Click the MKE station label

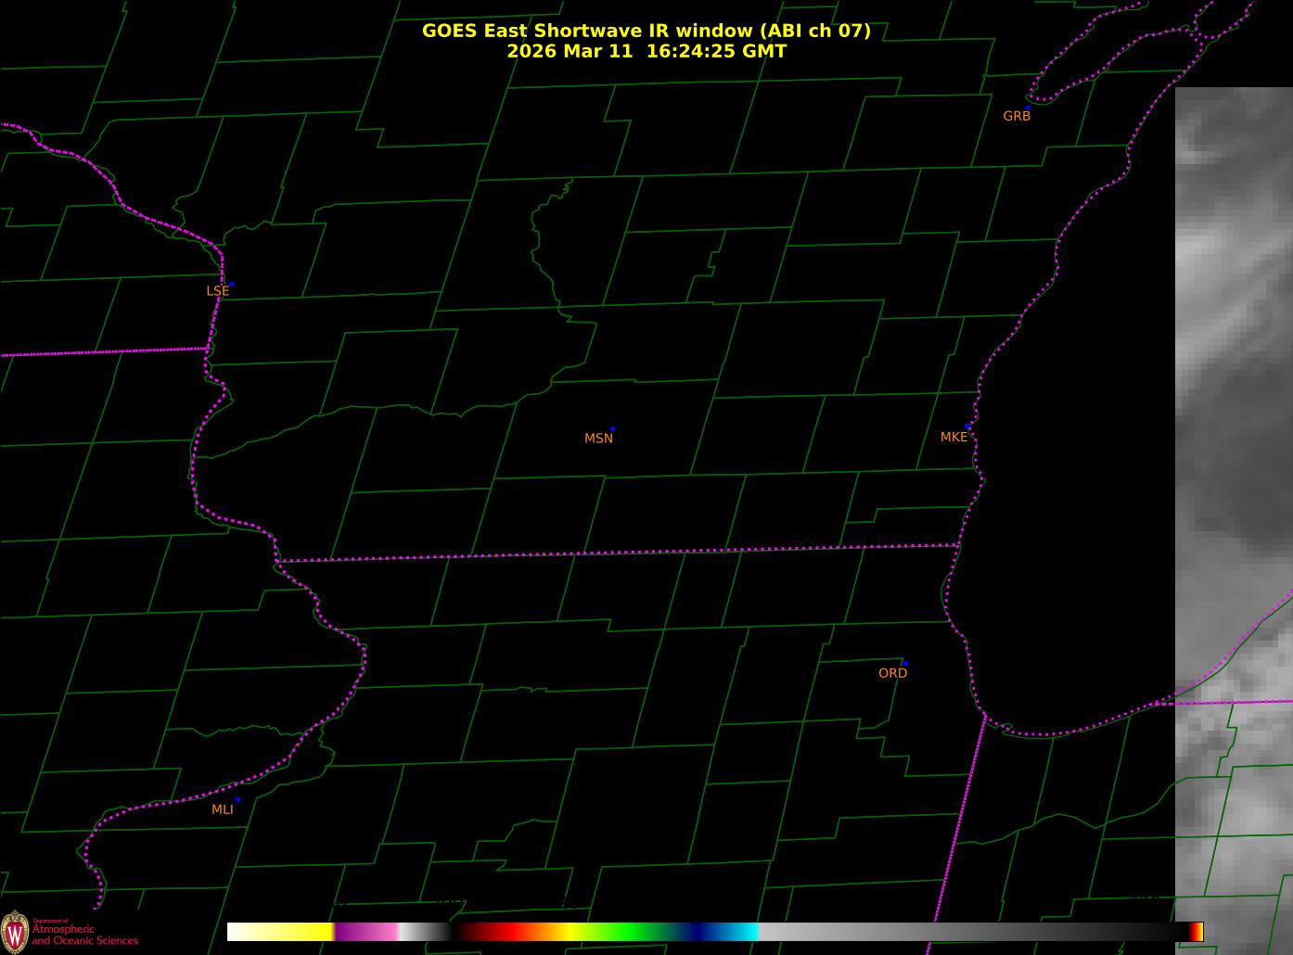(x=954, y=437)
